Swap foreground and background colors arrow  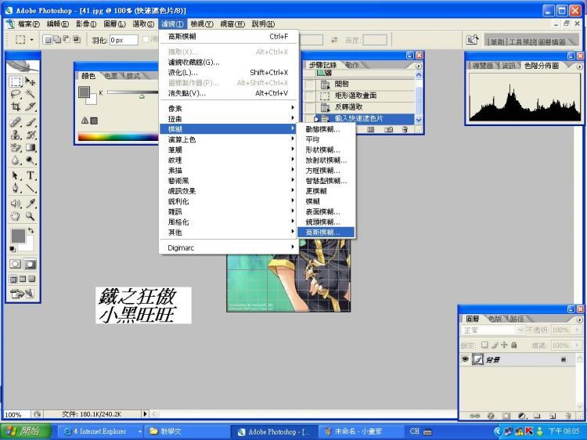pyautogui.click(x=31, y=230)
